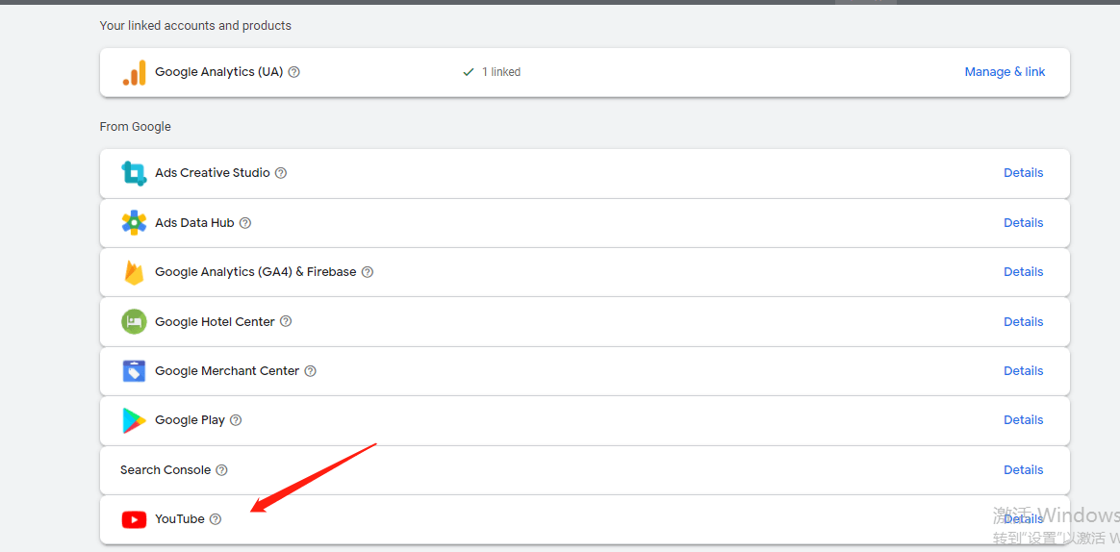Click the red YouTube logo icon
The image size is (1120, 552).
pyautogui.click(x=134, y=519)
